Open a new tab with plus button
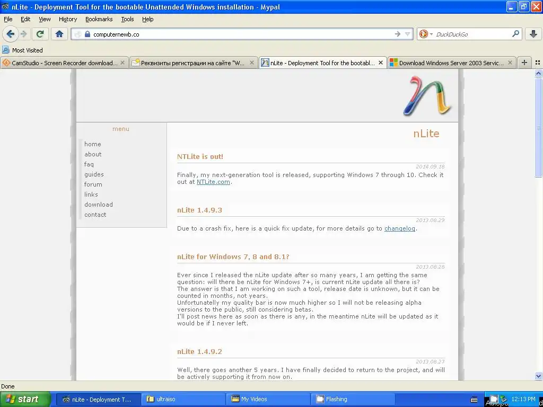The height and width of the screenshot is (407, 543). click(x=524, y=63)
